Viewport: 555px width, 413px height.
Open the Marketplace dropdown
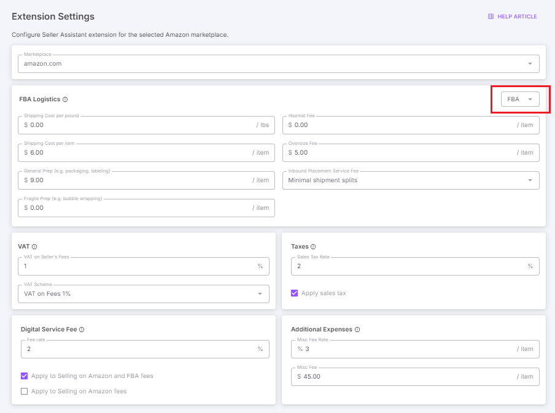[278, 64]
